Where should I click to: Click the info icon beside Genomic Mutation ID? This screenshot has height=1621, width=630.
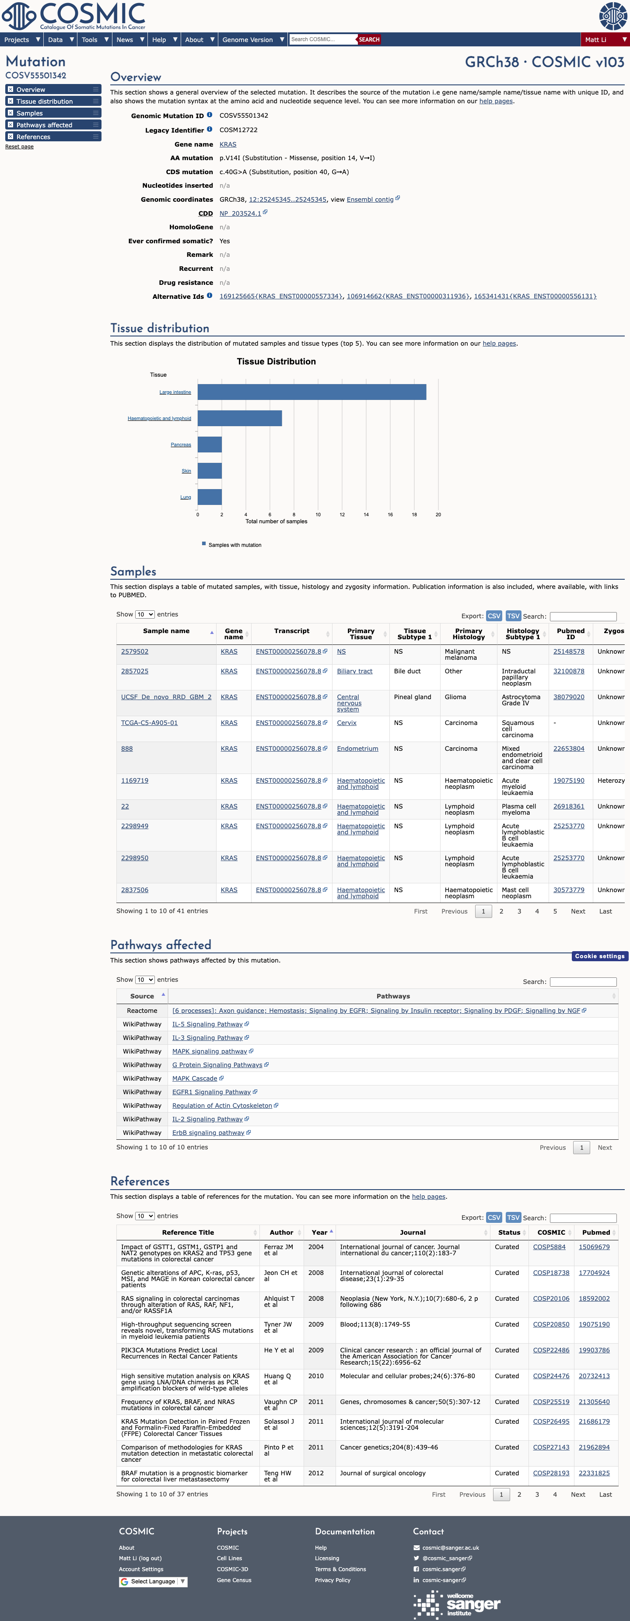point(210,115)
